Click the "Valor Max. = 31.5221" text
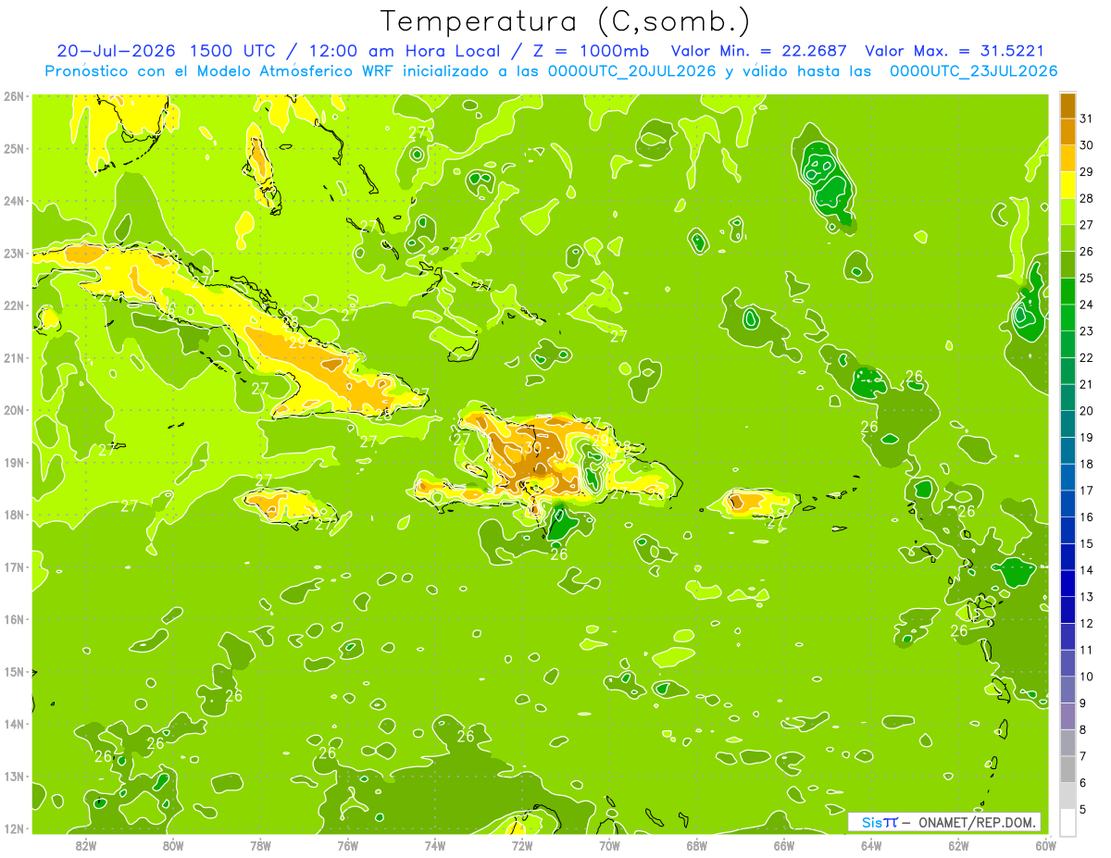This screenshot has height=858, width=1111. 955,51
